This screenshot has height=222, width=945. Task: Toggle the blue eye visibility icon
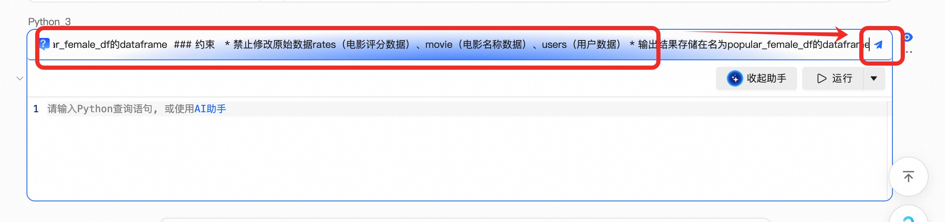[x=907, y=37]
